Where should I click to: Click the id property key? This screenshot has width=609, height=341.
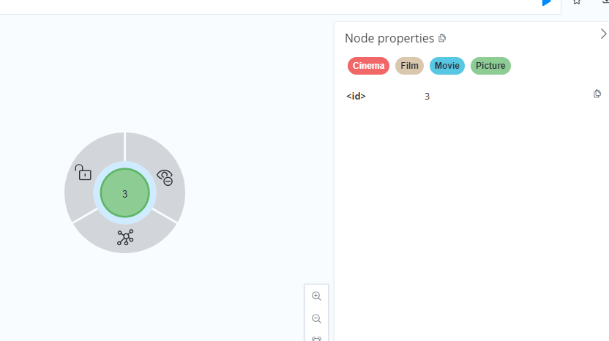click(x=356, y=97)
